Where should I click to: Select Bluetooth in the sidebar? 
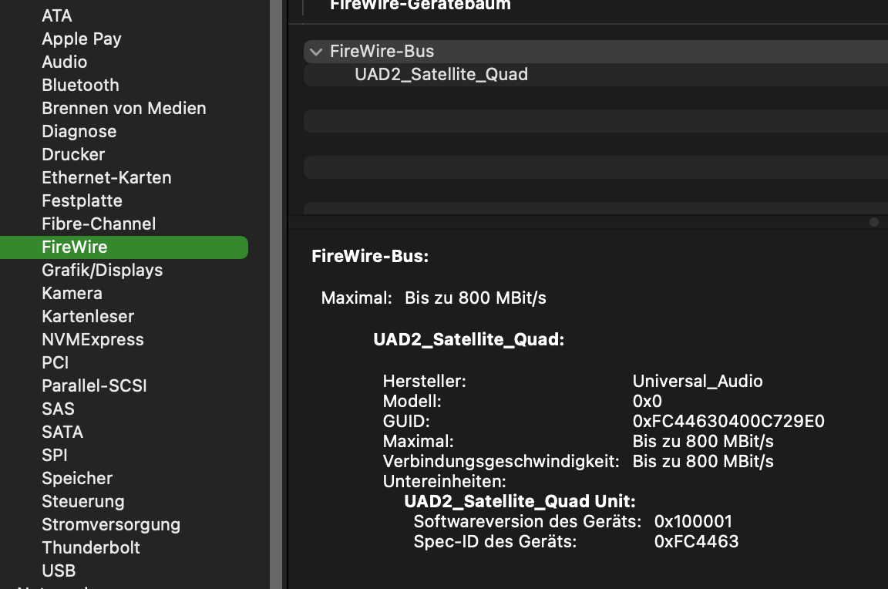coord(80,85)
